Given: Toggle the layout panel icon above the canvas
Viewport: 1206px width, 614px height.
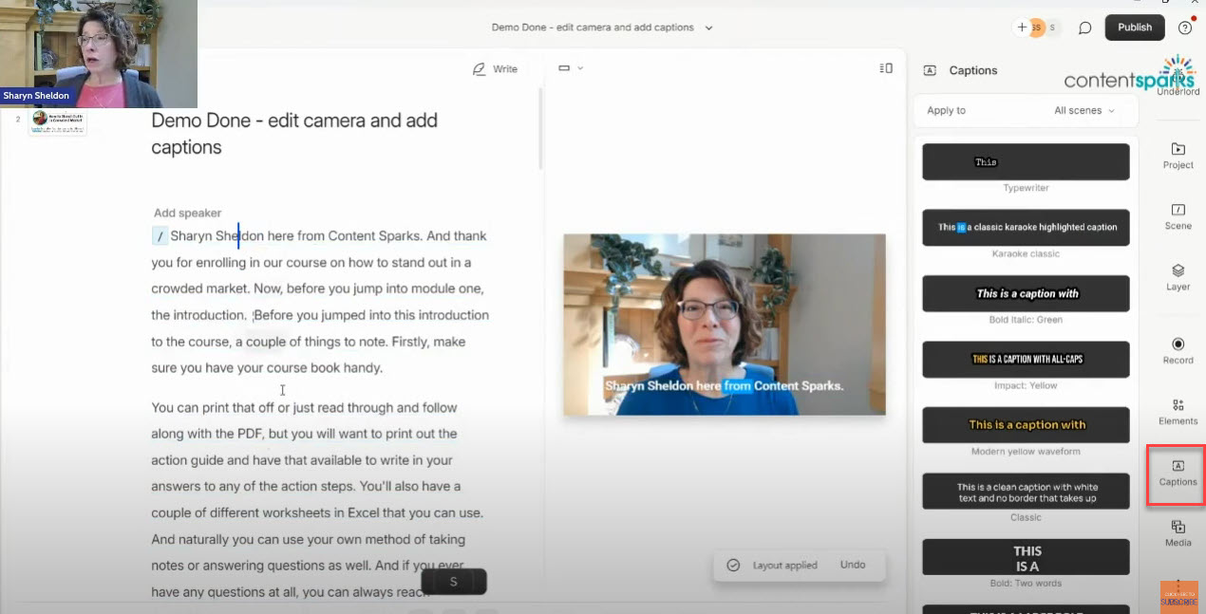Looking at the screenshot, I should pyautogui.click(x=886, y=68).
